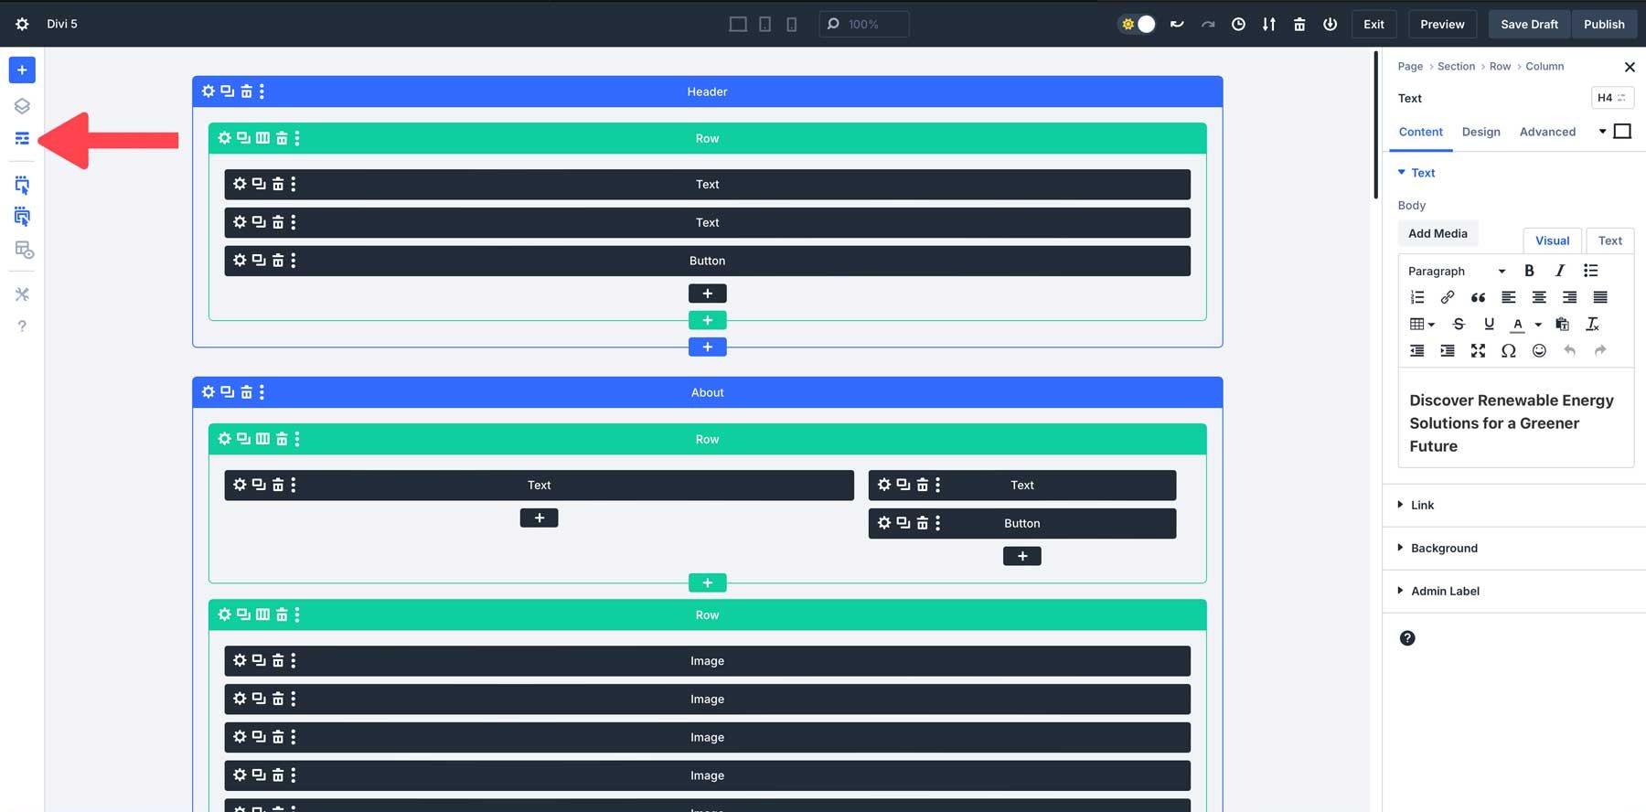Open the Paragraph format dropdown
The image size is (1646, 812).
point(1456,271)
